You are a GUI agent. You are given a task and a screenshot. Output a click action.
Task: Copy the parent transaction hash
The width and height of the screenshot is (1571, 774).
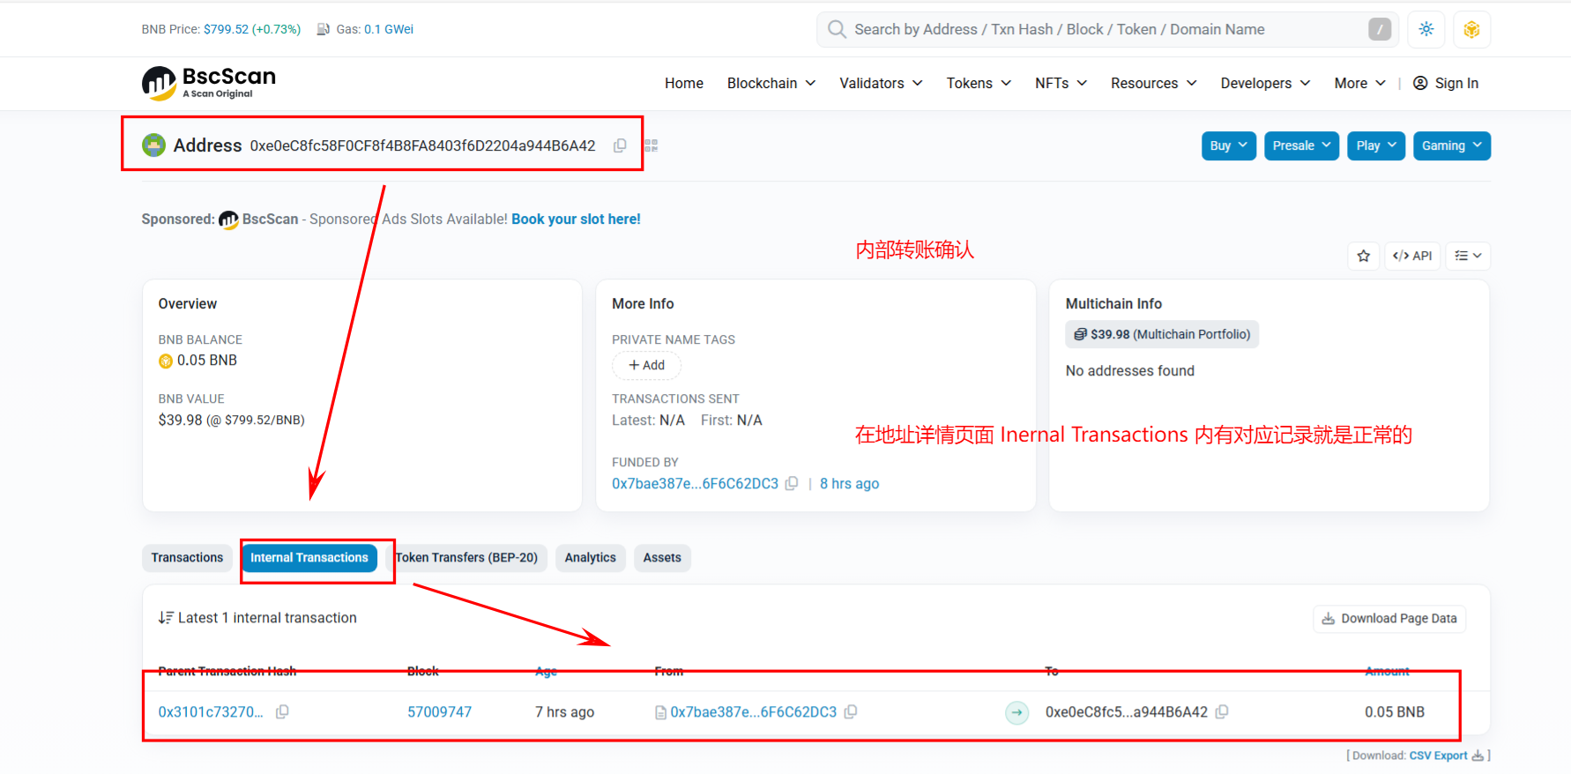pos(282,711)
